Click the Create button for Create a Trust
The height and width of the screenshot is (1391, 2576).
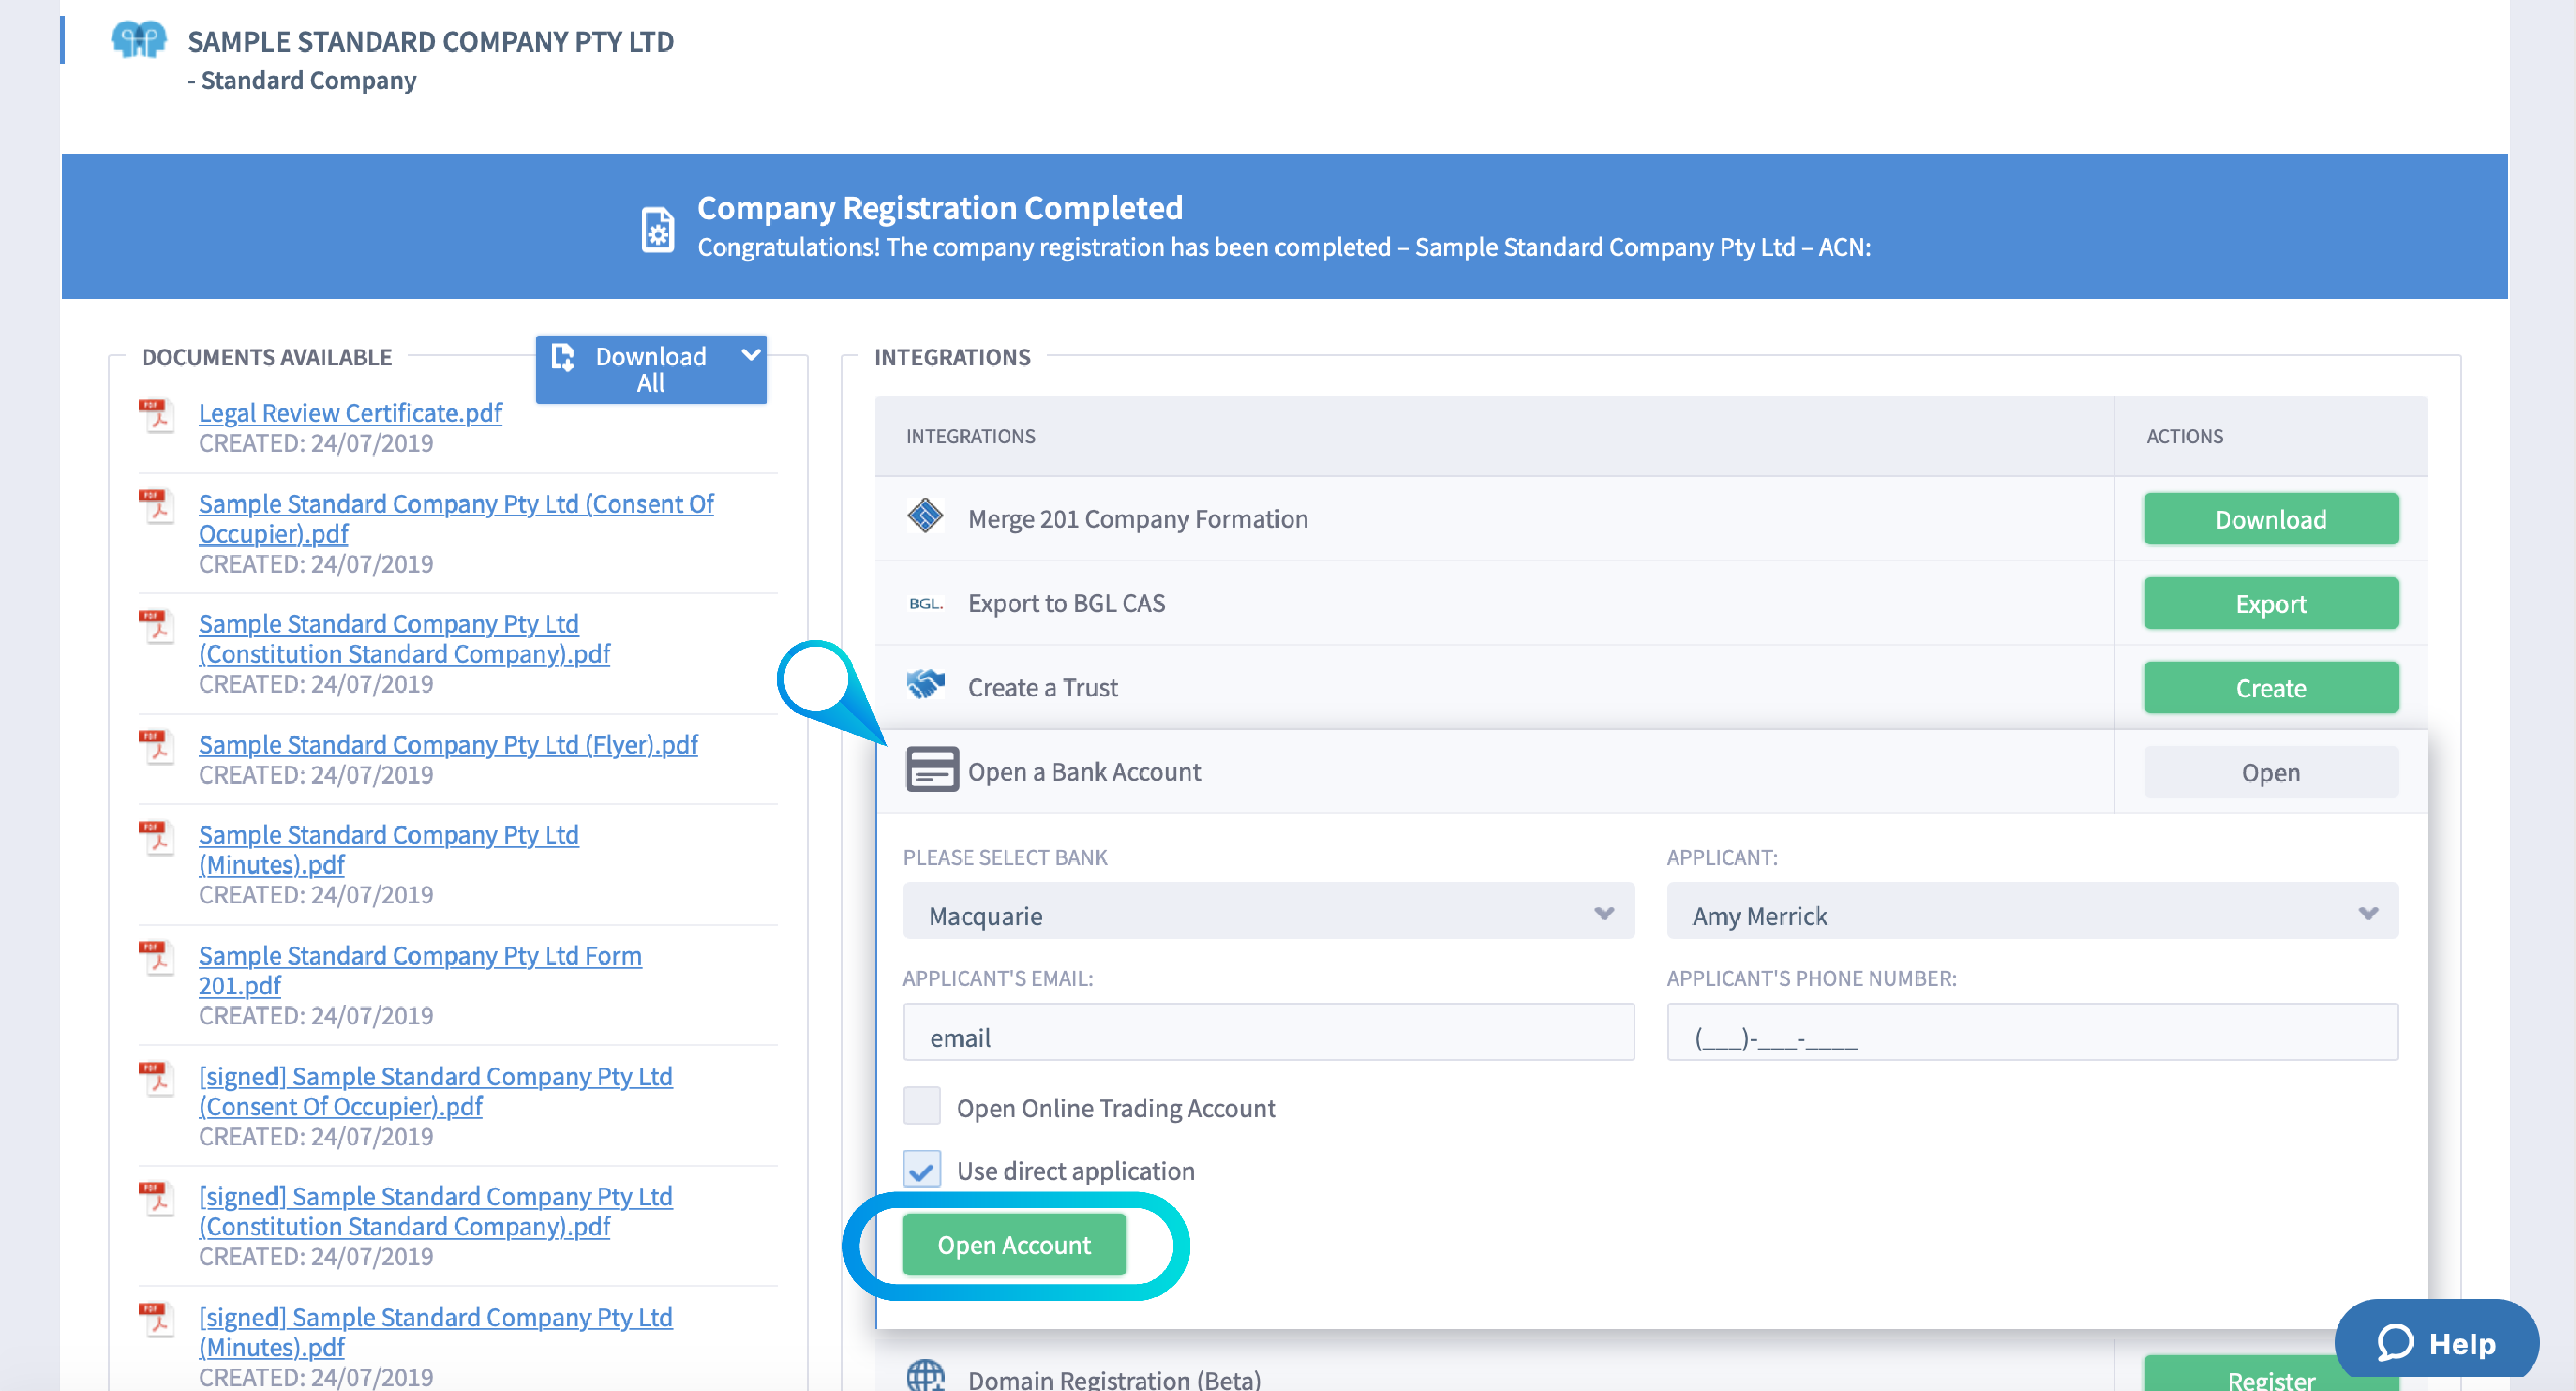(x=2270, y=688)
